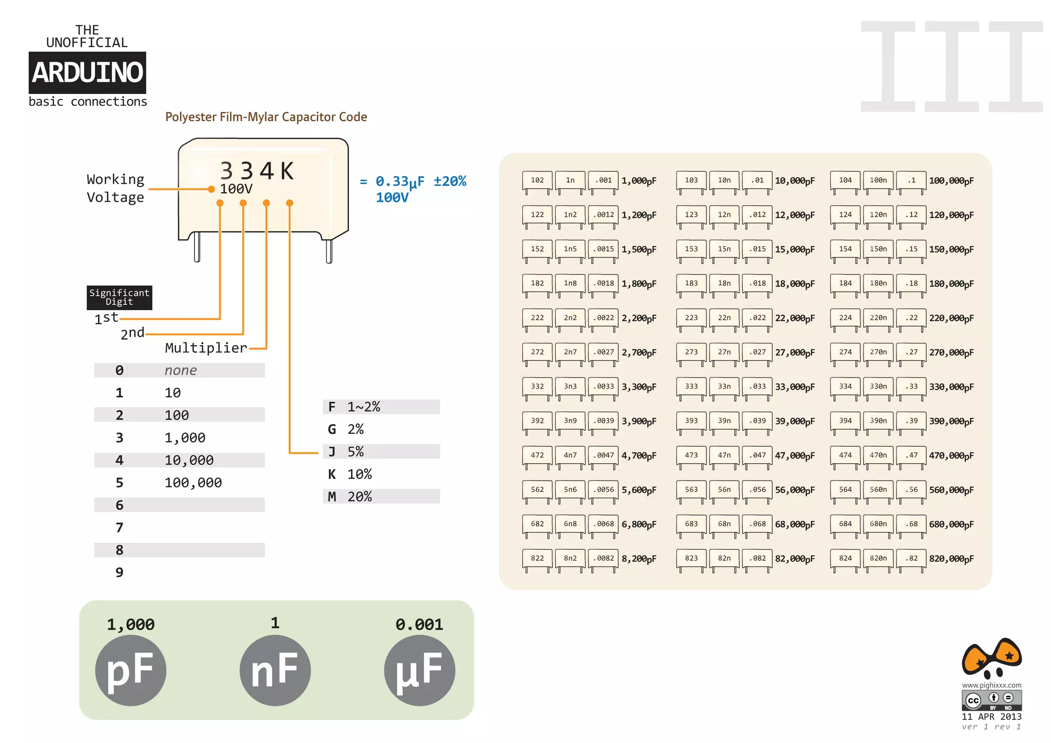
Task: Click the ARDUINO black logo box
Action: coord(87,72)
